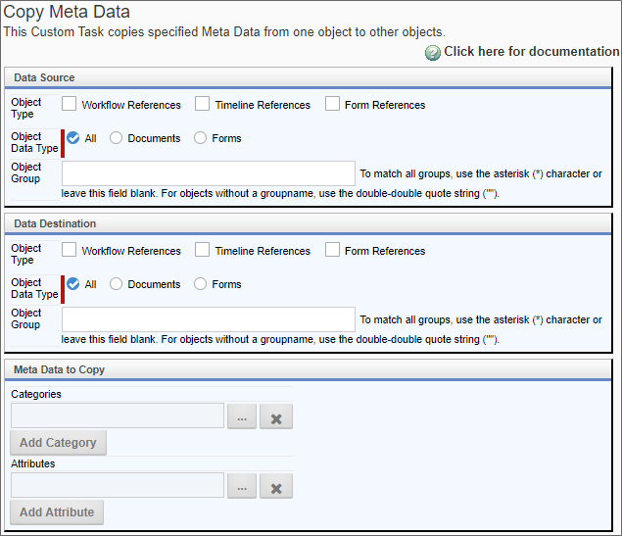Check Workflow References under Data Destination
This screenshot has width=622, height=536.
(x=69, y=250)
